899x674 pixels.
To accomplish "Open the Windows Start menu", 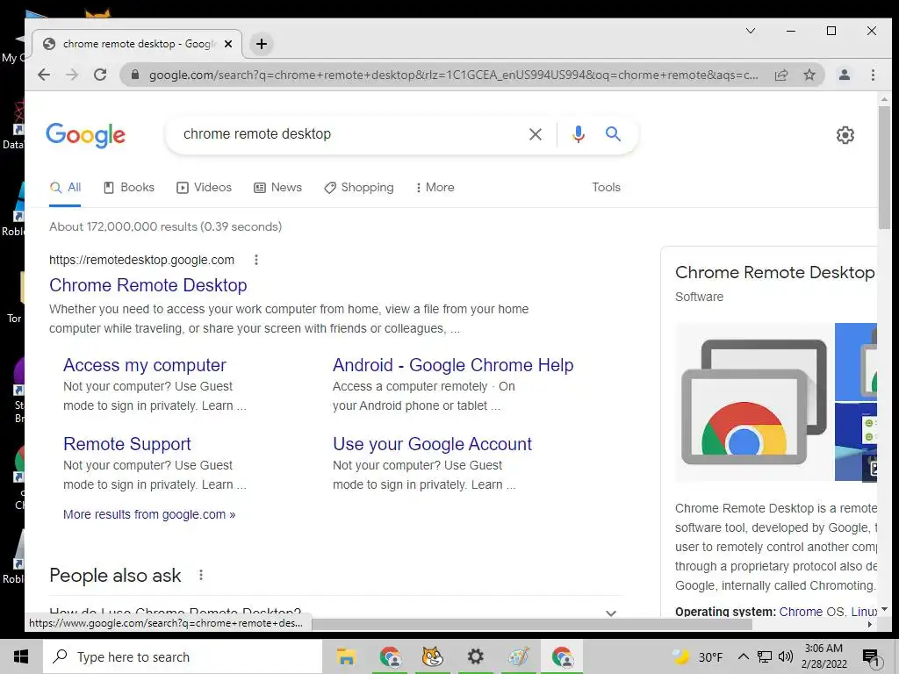I will [x=21, y=656].
